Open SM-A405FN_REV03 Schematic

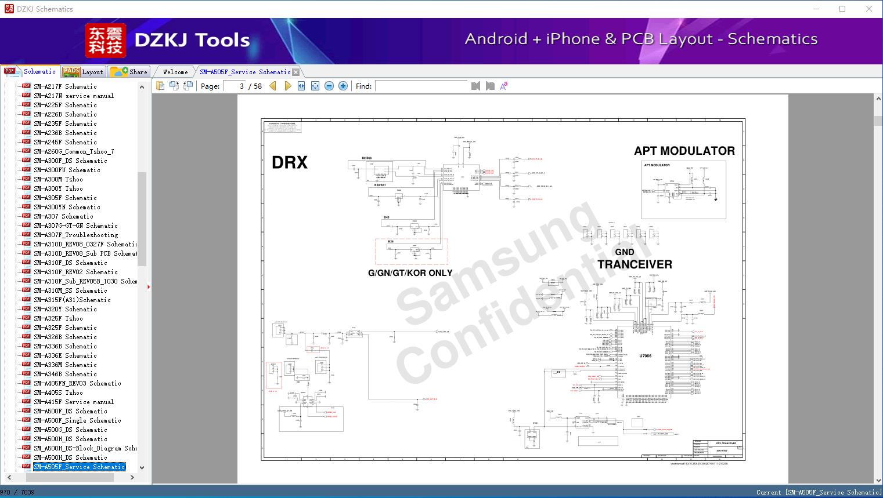pyautogui.click(x=77, y=383)
